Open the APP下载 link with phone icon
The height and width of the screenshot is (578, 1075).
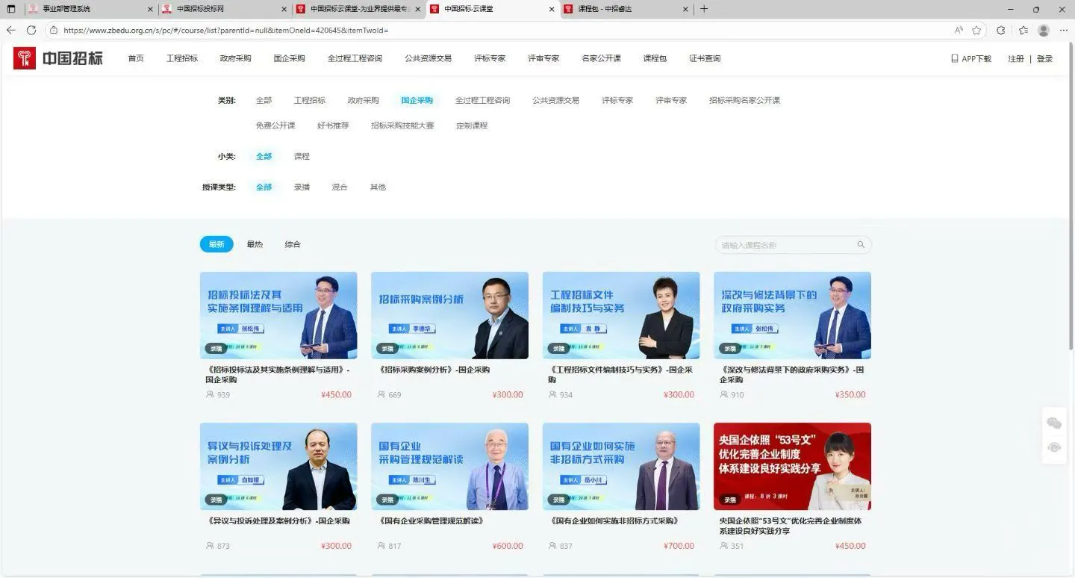[970, 58]
